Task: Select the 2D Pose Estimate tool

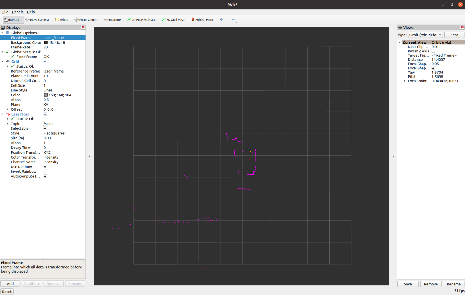Action: coord(141,20)
